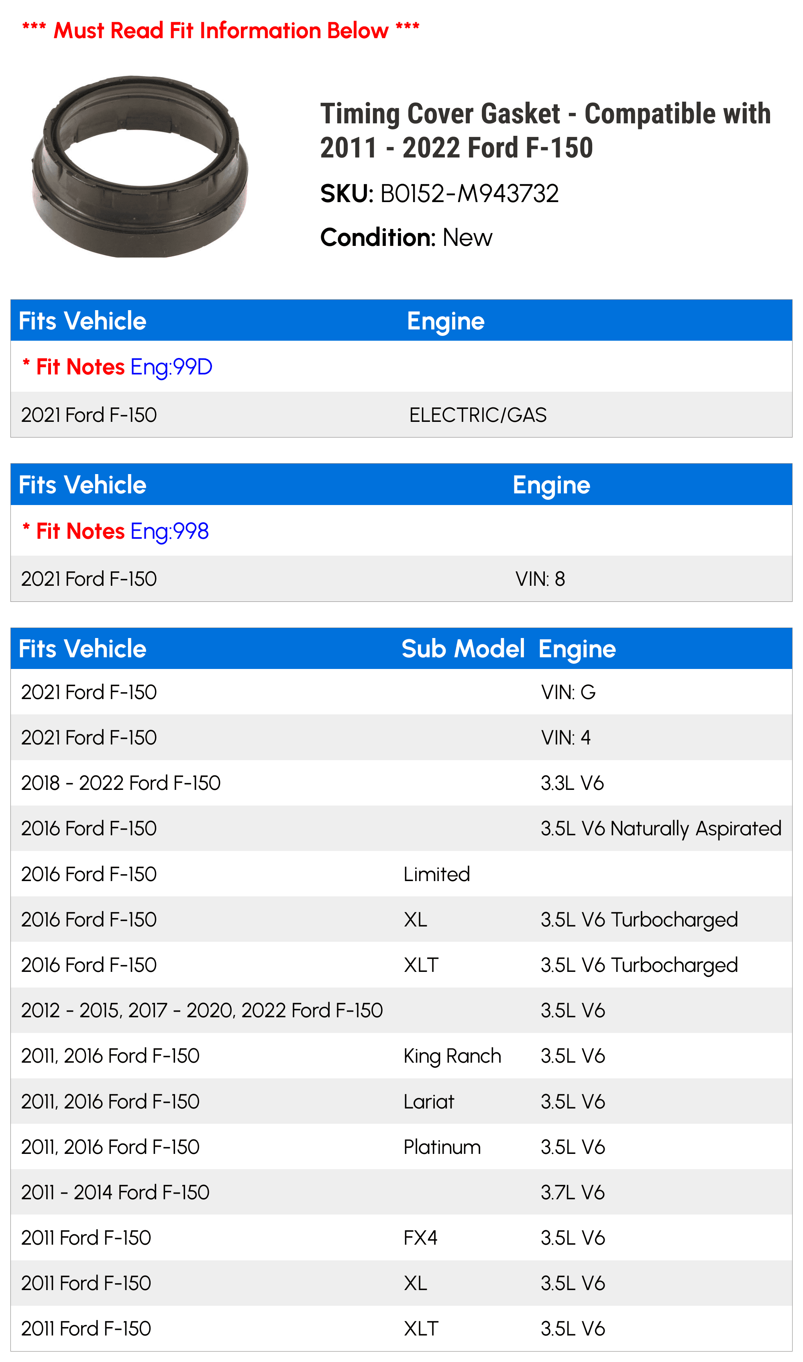Click the Sub Model column header
The height and width of the screenshot is (1362, 803).
(463, 648)
